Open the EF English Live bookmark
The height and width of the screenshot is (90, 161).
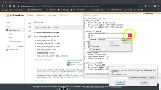50,10
